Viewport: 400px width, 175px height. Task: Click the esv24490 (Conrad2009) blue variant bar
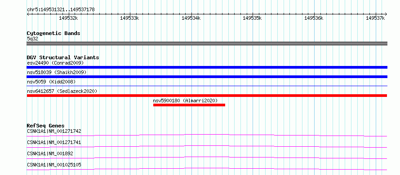pos(207,67)
